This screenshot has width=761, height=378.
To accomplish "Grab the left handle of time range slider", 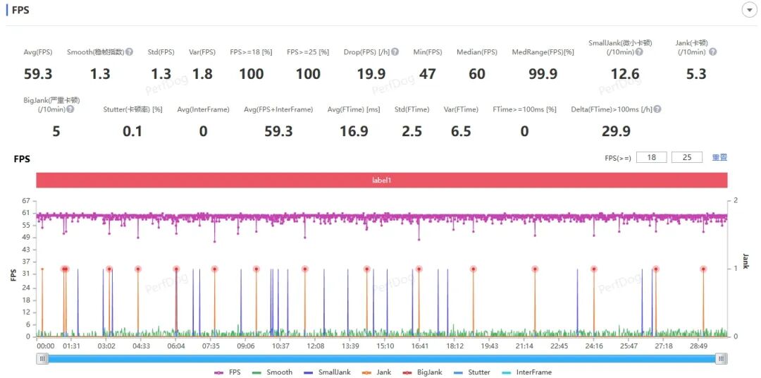I will tap(43, 358).
